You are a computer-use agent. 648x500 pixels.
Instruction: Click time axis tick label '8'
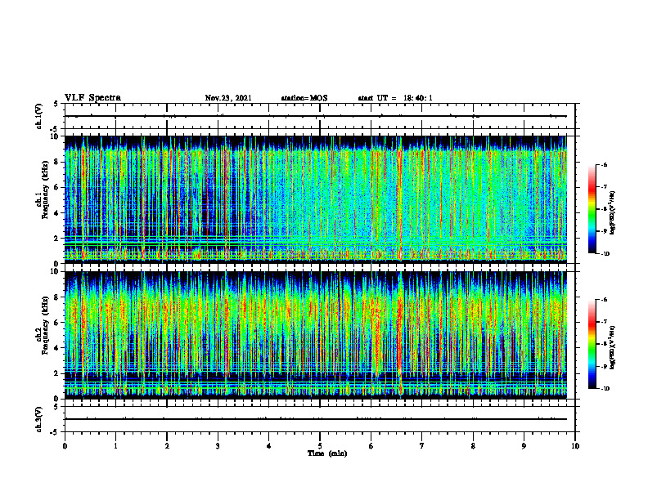[x=473, y=446]
